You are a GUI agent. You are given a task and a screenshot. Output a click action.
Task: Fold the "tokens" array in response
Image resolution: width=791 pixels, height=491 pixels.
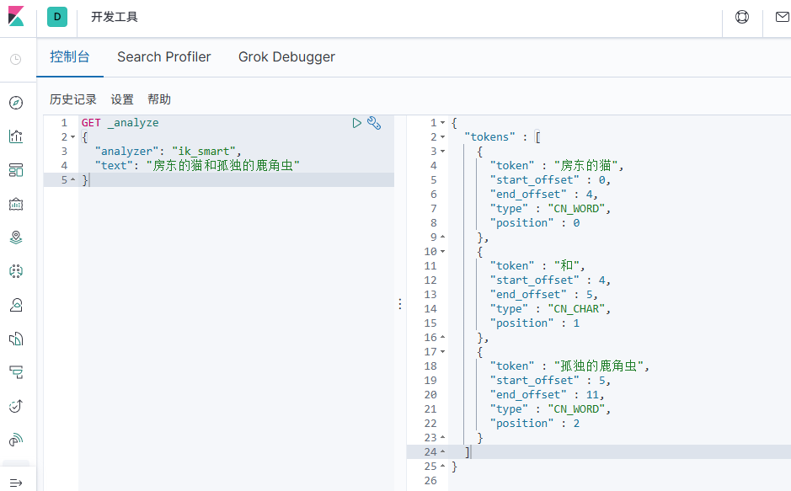pos(443,137)
